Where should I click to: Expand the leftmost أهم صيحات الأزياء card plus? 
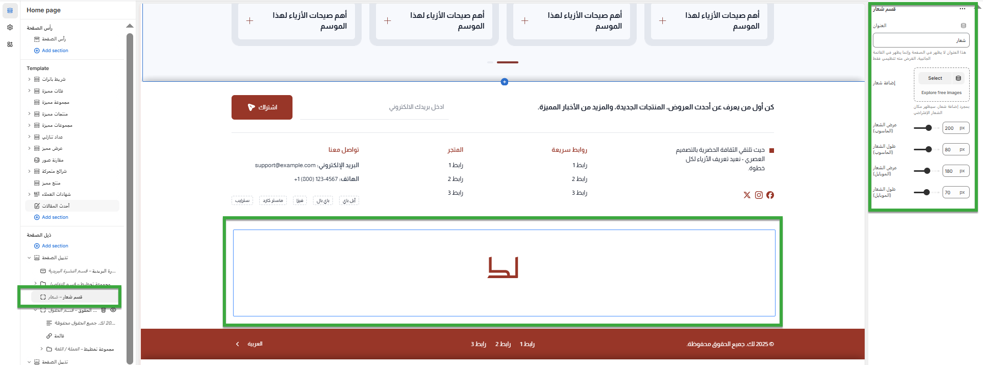tap(249, 21)
